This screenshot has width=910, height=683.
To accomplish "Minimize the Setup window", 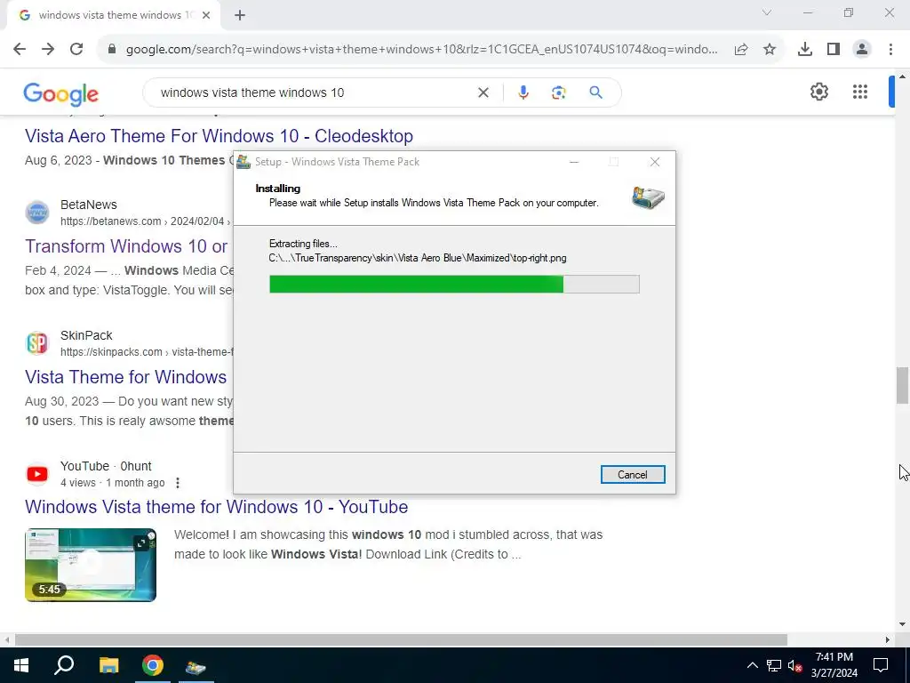I will (574, 162).
